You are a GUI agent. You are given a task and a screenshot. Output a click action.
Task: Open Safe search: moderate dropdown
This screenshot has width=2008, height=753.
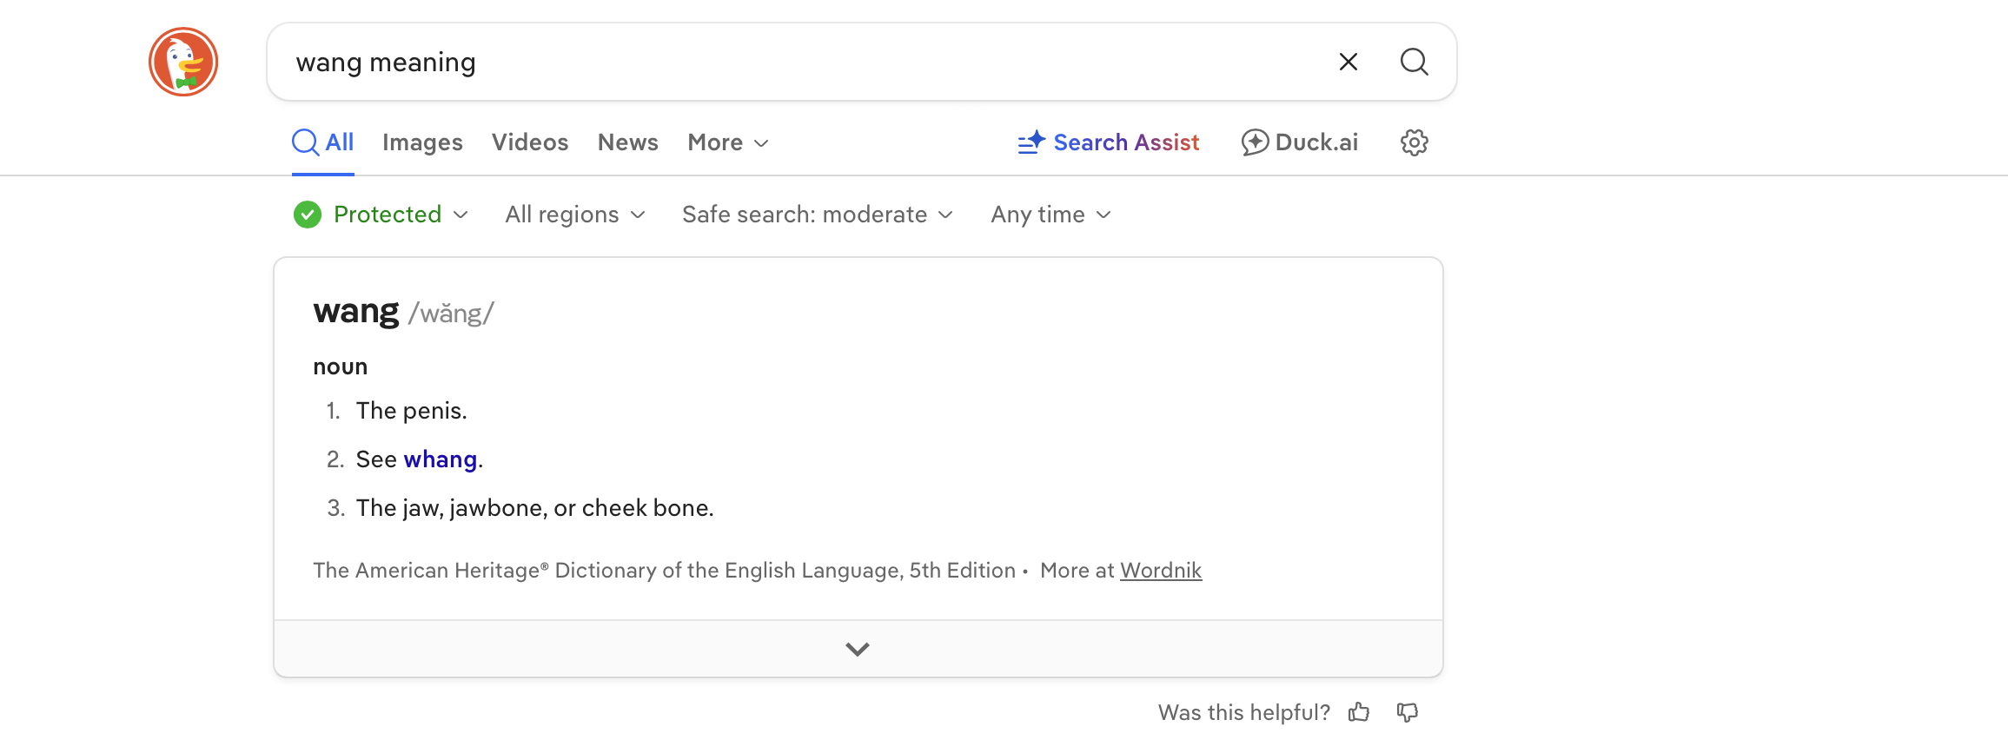click(x=817, y=215)
